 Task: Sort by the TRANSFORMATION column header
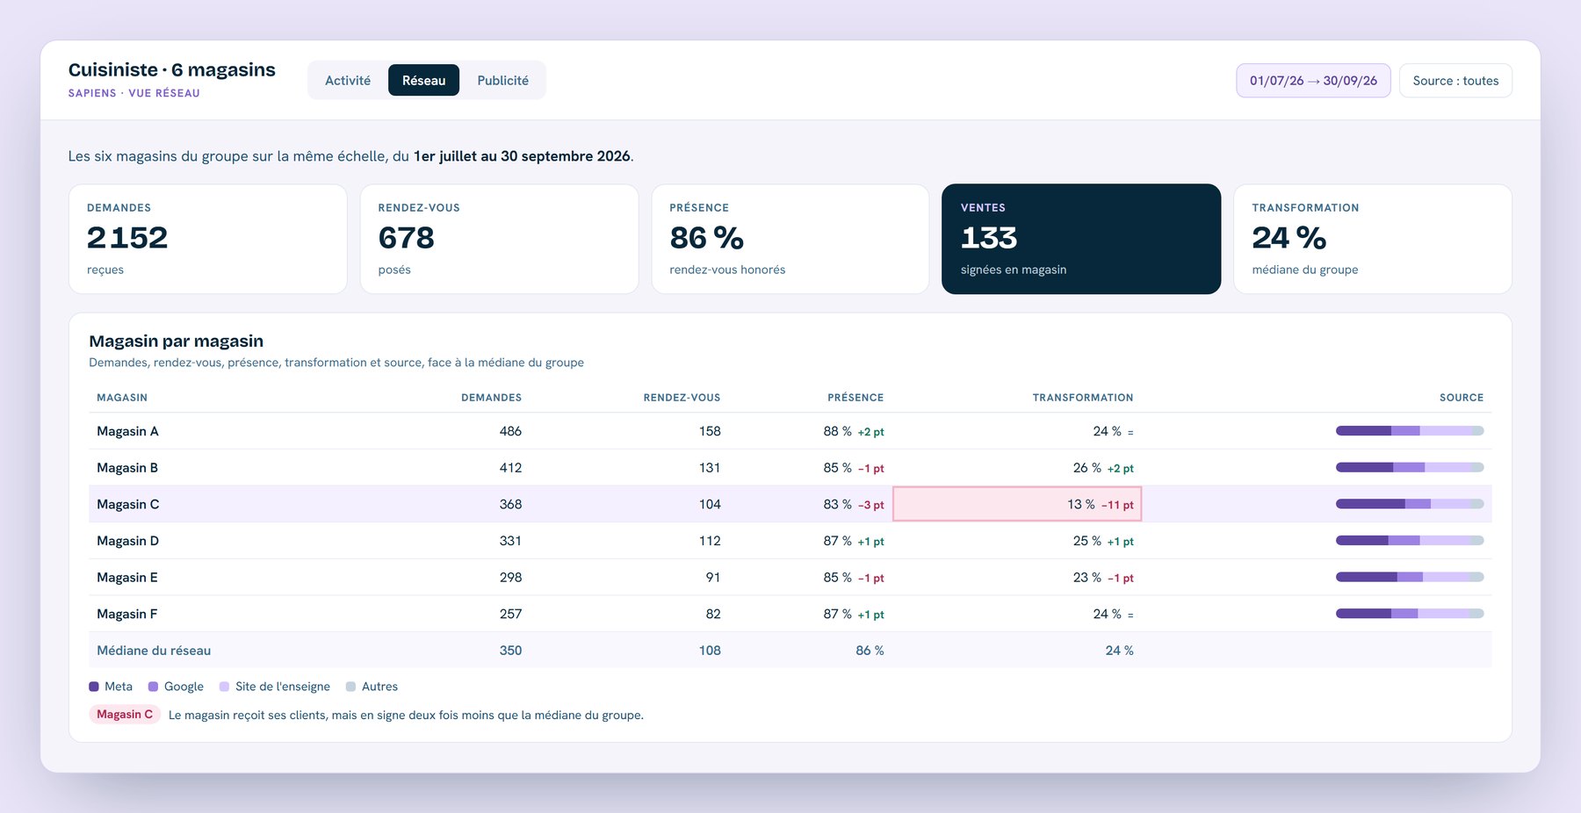tap(1083, 398)
